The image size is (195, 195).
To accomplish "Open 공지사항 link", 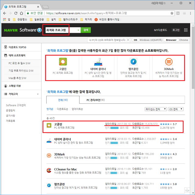I will [x=10, y=116].
